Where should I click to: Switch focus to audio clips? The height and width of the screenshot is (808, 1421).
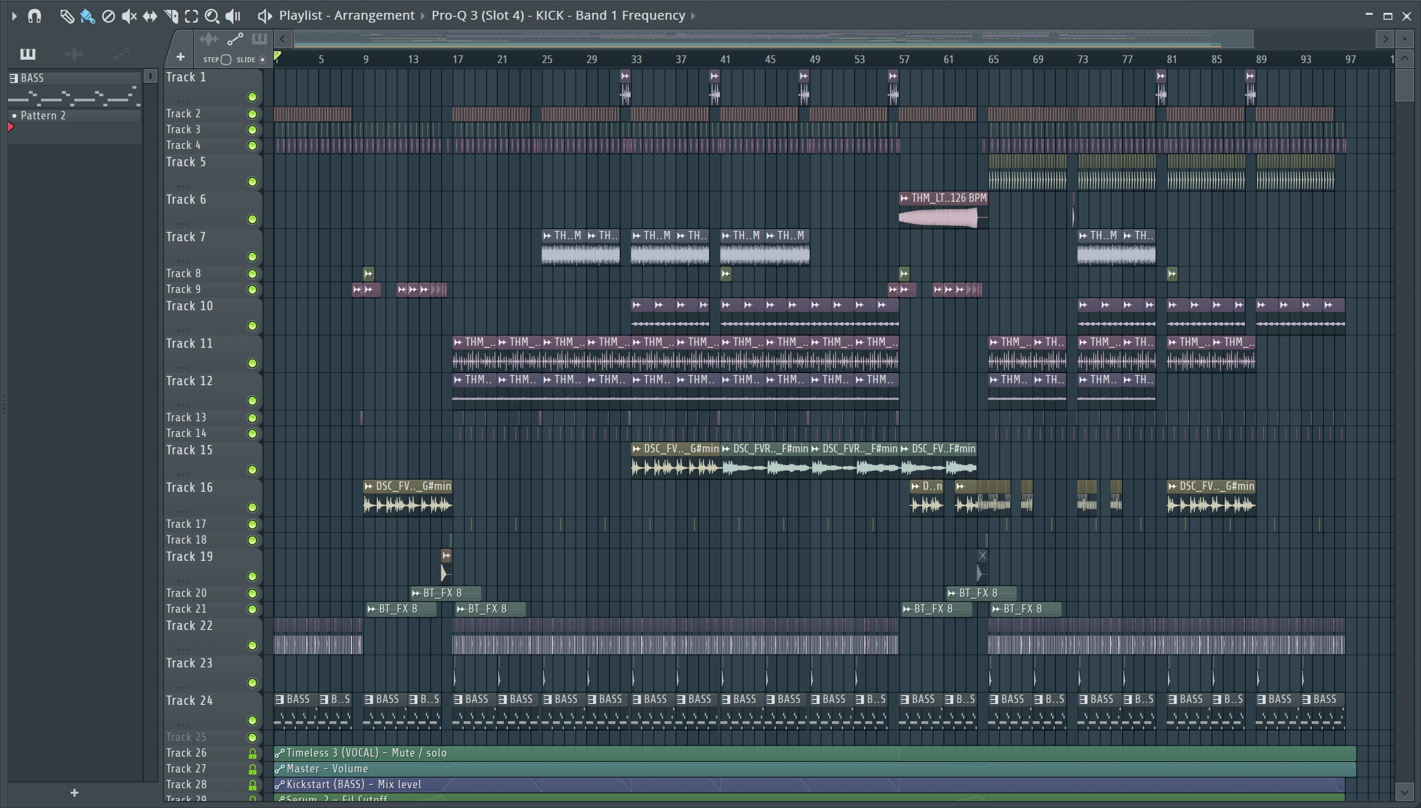[209, 39]
